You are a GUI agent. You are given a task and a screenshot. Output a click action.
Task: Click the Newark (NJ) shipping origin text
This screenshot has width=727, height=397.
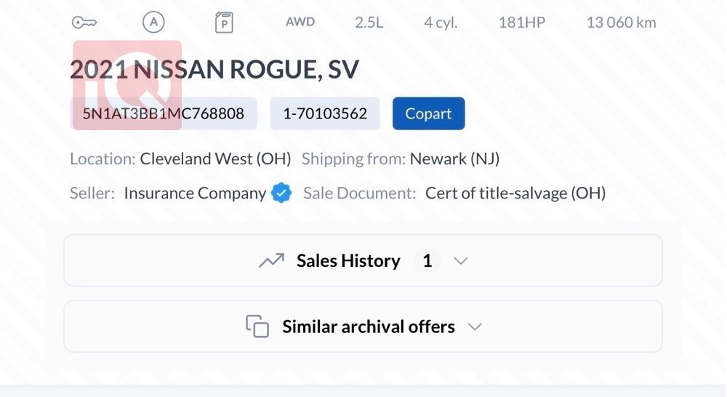454,159
